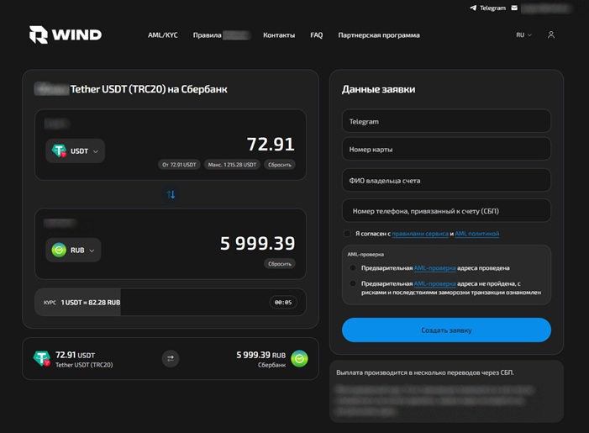Click the 72.91 USDT summary text

[75, 355]
